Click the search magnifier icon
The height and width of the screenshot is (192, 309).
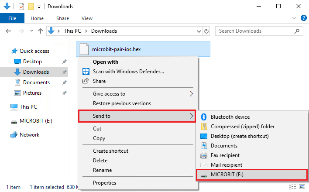297,31
